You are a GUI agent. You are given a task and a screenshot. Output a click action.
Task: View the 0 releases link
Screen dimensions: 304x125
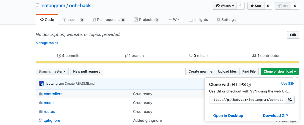(x=200, y=56)
